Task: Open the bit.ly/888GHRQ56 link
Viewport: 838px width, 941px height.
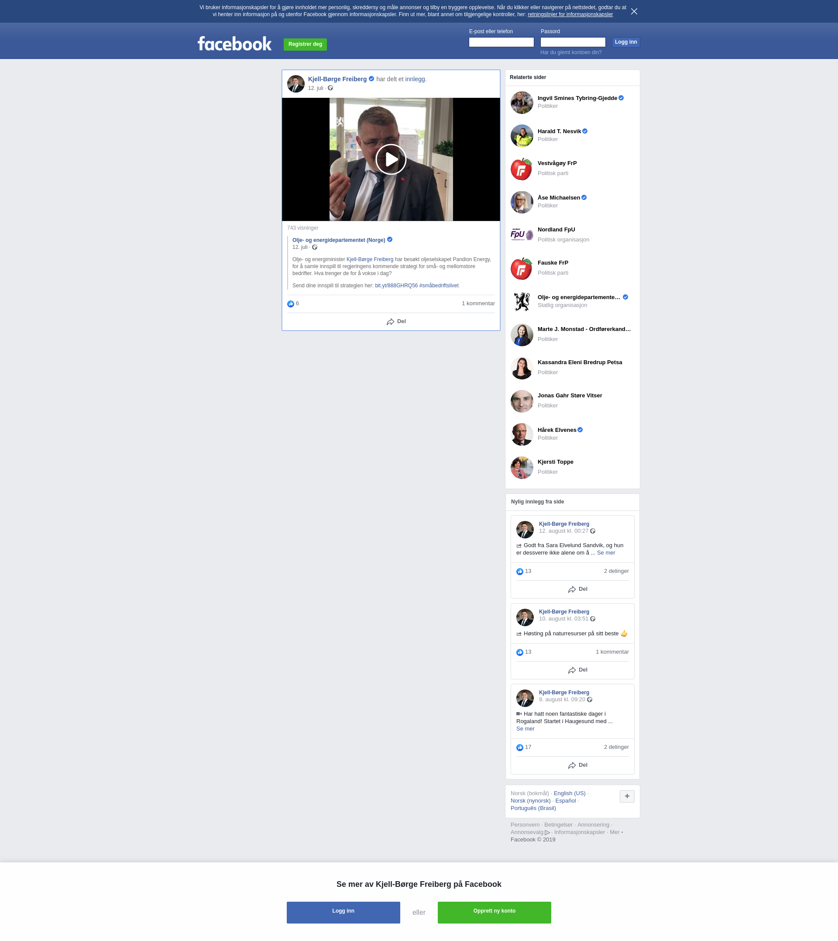Action: 396,286
